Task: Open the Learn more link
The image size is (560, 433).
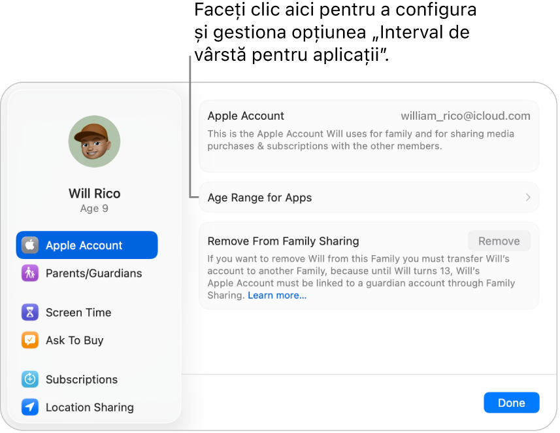Action: click(276, 295)
